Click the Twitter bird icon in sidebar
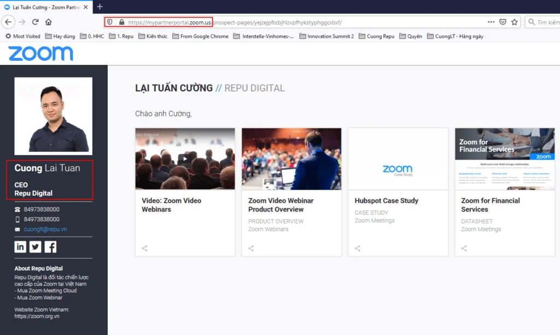Viewport: 560px width, 335px height. tap(35, 246)
